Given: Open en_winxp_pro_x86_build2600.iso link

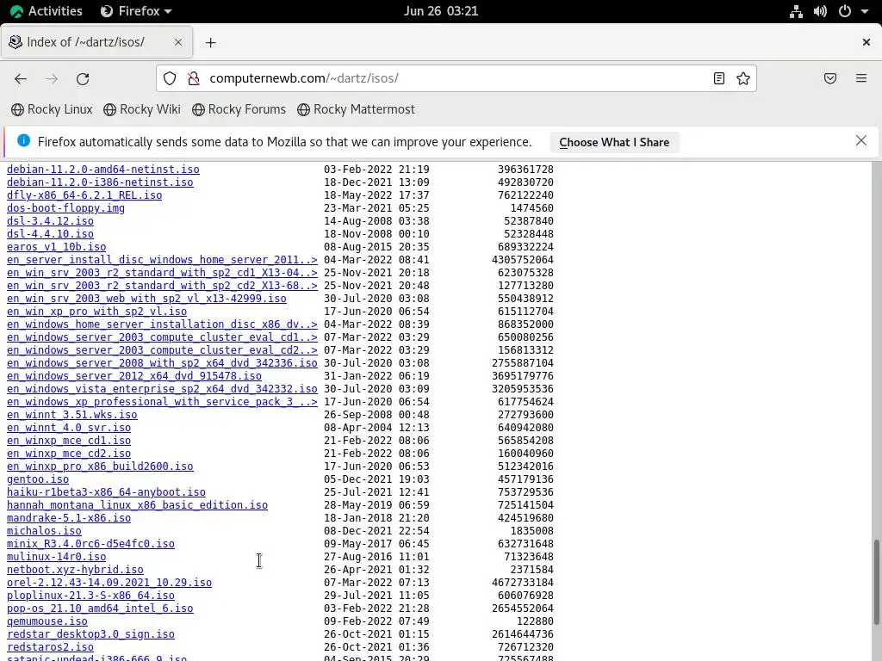Looking at the screenshot, I should [100, 466].
